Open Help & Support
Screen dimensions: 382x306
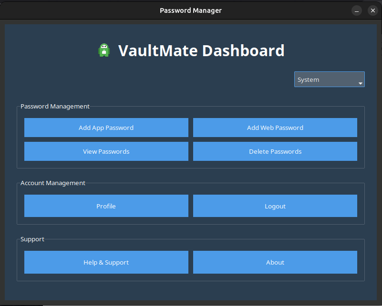click(x=106, y=262)
